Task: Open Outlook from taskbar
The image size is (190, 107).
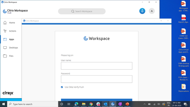Action: pyautogui.click(x=105, y=104)
